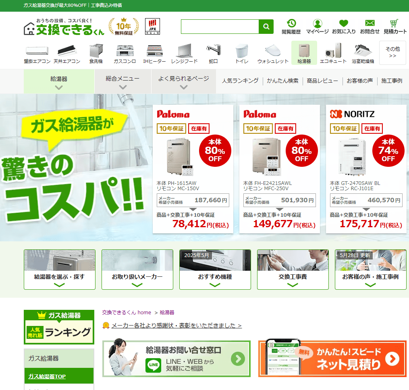Open the メーカー各社より感謝状 link
Screen dimensions: 409x390
176,326
